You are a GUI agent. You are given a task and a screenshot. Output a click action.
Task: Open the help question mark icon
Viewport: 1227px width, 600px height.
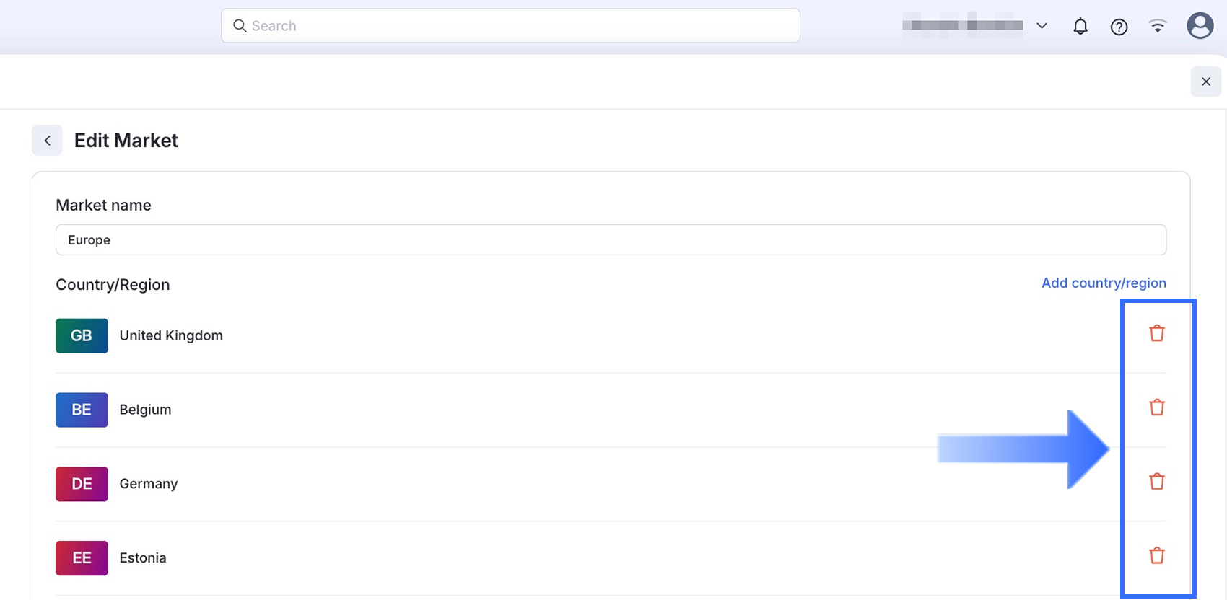(x=1119, y=27)
